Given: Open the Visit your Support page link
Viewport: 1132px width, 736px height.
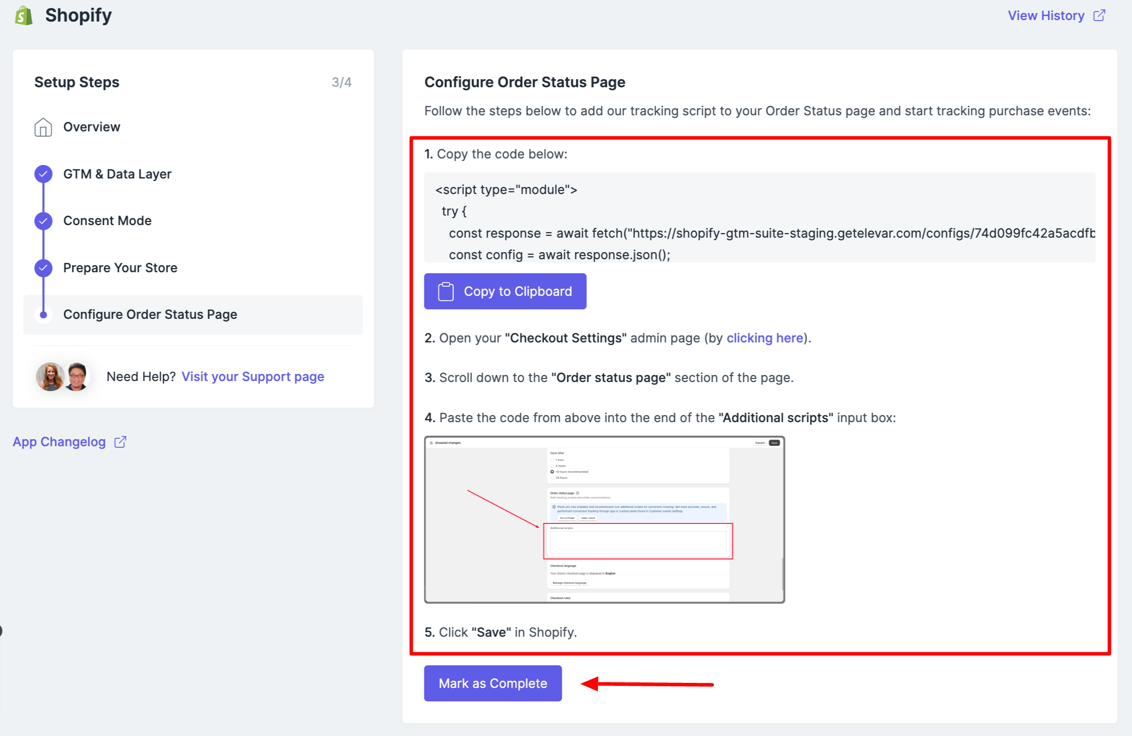Looking at the screenshot, I should (x=253, y=377).
